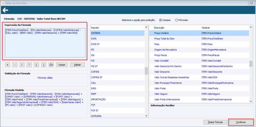
Task: Click the Imposto list scrollbar thumb
Action: pyautogui.click(x=146, y=71)
